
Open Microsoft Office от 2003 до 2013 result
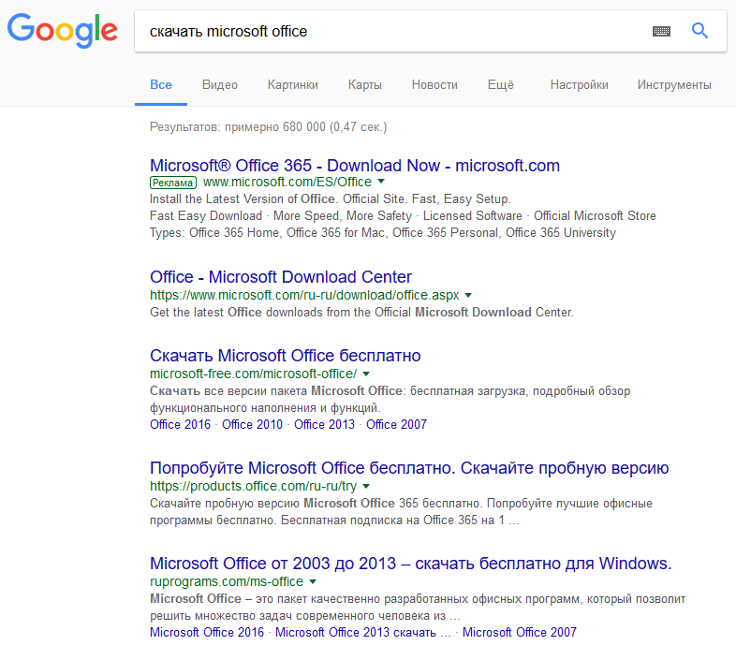[x=411, y=564]
